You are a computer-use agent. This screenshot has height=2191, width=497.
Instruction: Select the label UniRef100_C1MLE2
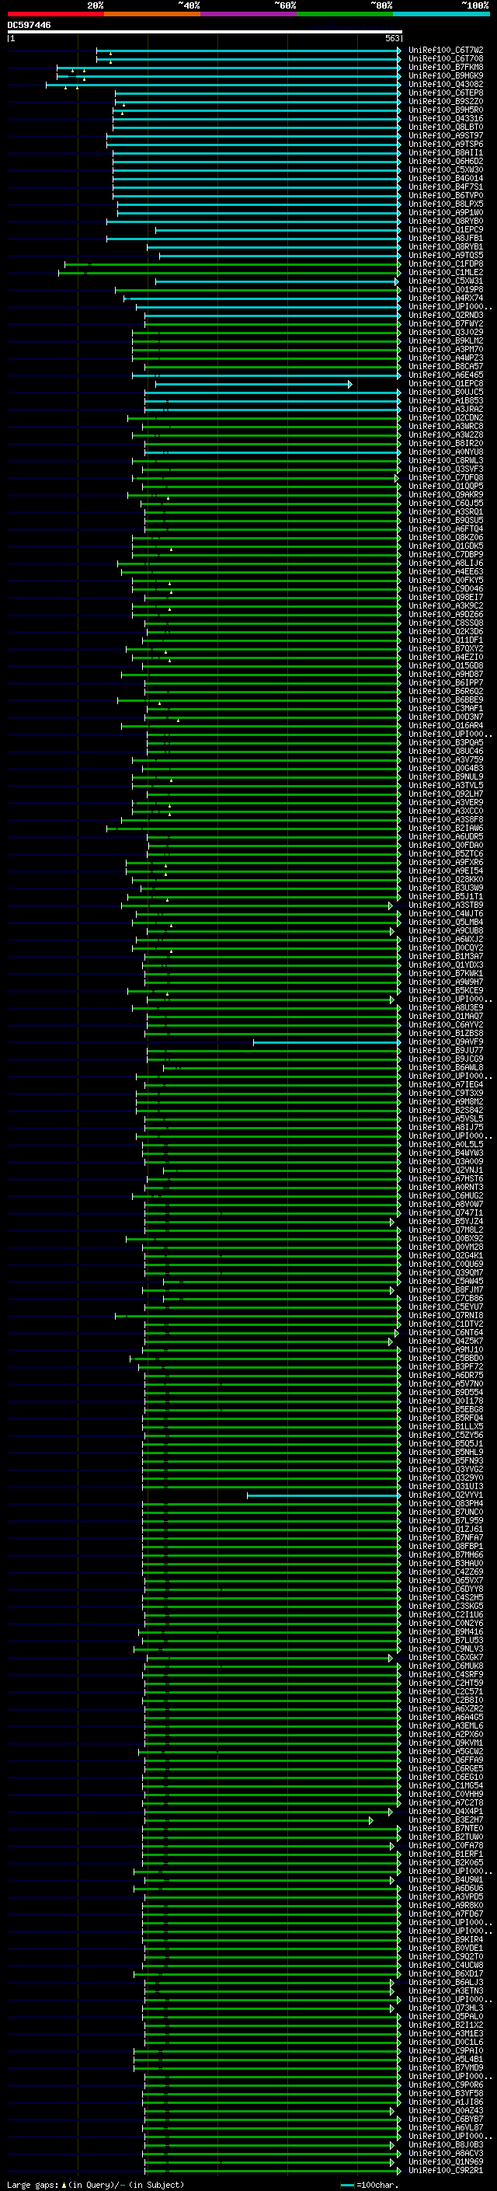tap(445, 272)
